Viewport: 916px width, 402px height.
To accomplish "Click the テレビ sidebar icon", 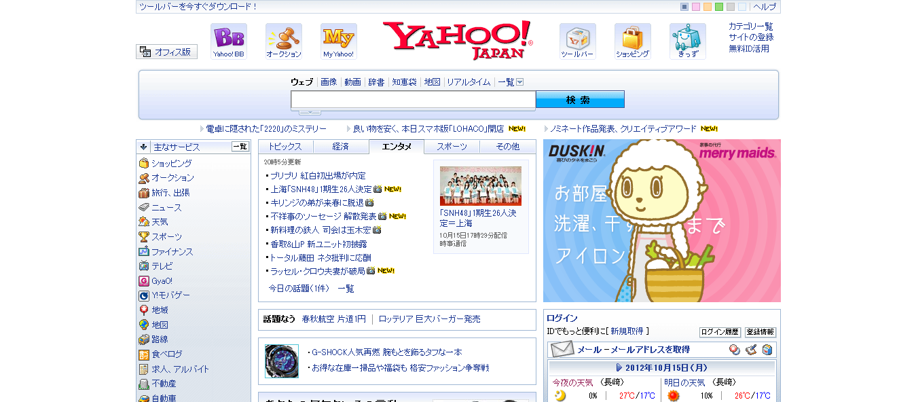I will (x=144, y=266).
